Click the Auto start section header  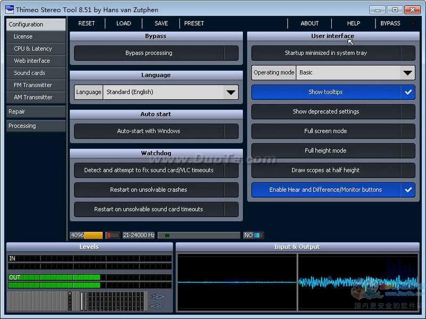tap(156, 114)
